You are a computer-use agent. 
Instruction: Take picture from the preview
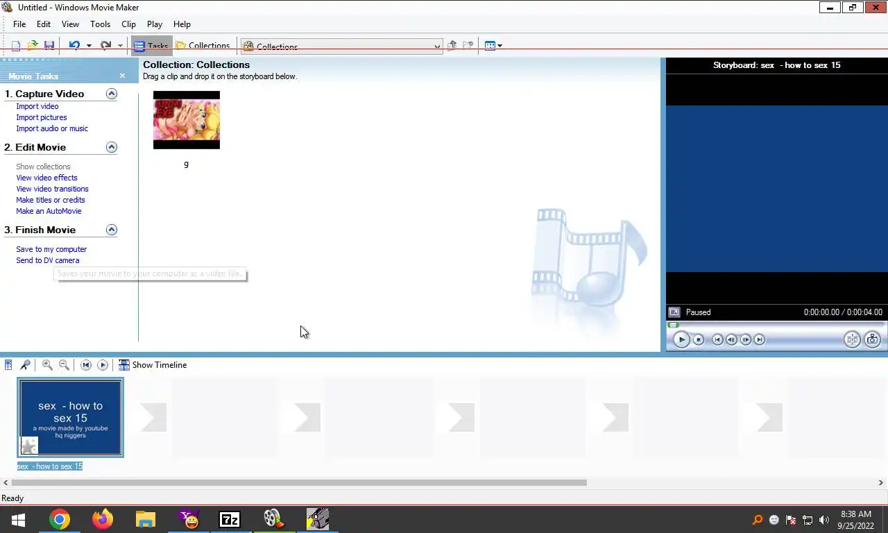tap(872, 339)
